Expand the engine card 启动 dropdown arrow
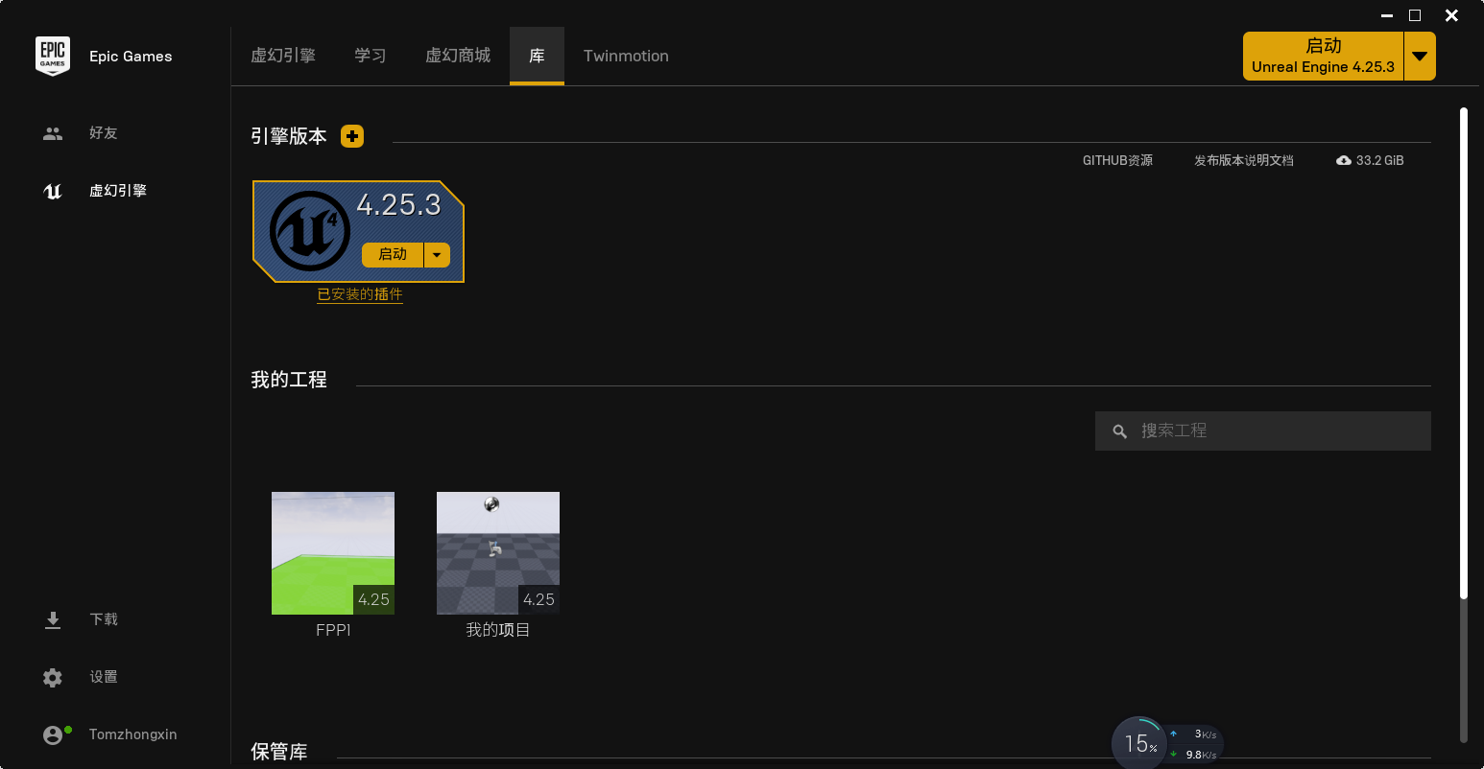Screen dimensions: 1484x769 tap(437, 254)
